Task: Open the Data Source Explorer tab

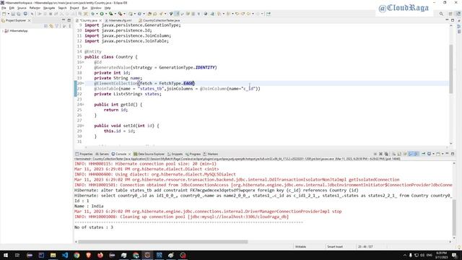Action: click(x=149, y=154)
